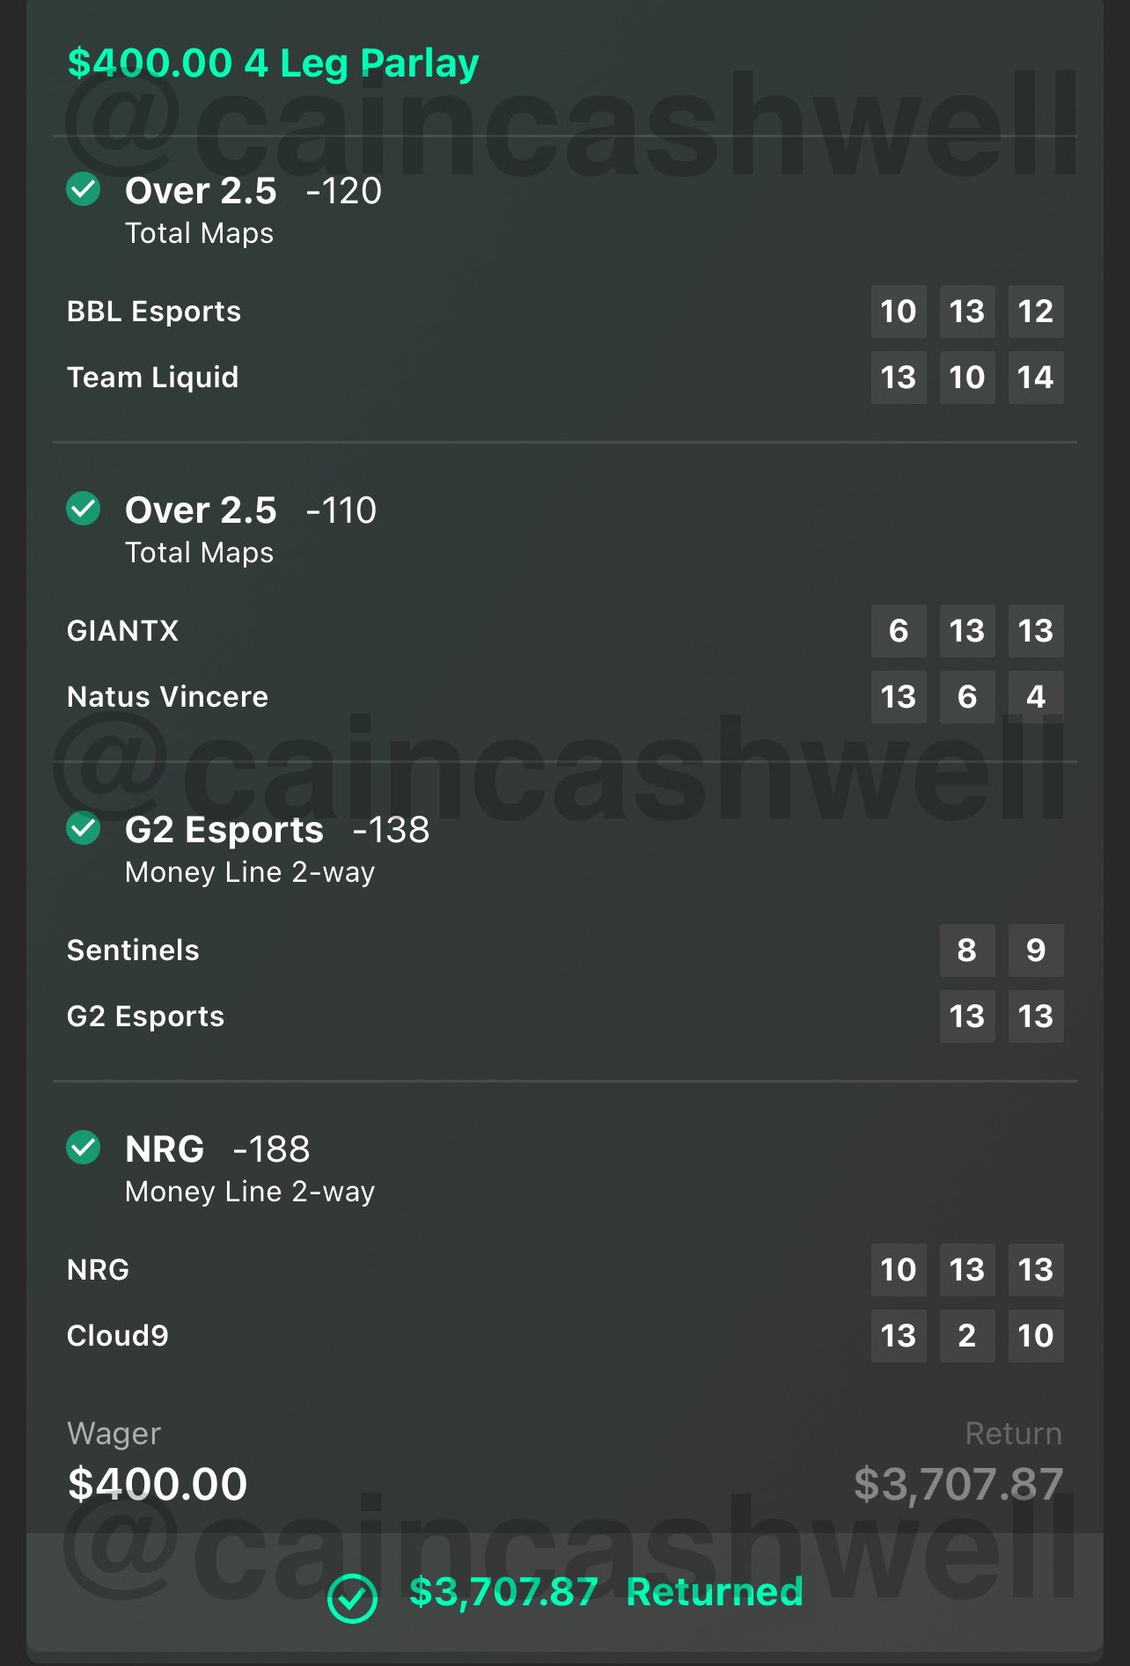Click Team Liquid's third map score 14
Screen dimensions: 1130x1666
[1035, 378]
